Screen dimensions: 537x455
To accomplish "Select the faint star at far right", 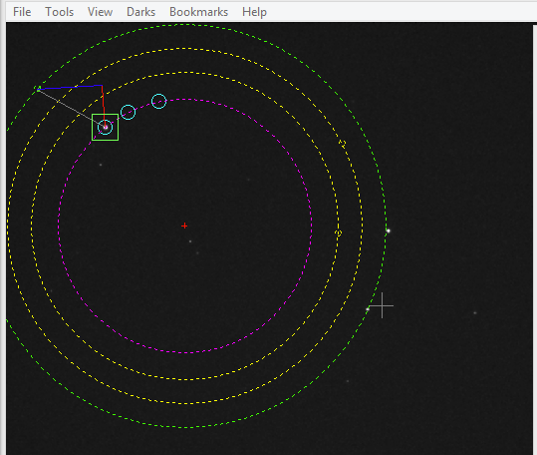I will [x=474, y=312].
